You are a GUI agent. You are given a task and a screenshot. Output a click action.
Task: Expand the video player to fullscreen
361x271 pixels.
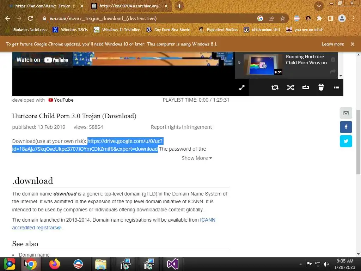pos(242,88)
